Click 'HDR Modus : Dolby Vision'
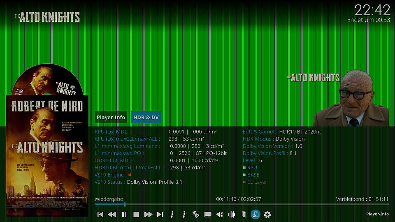The height and width of the screenshot is (222, 395). pos(274,139)
